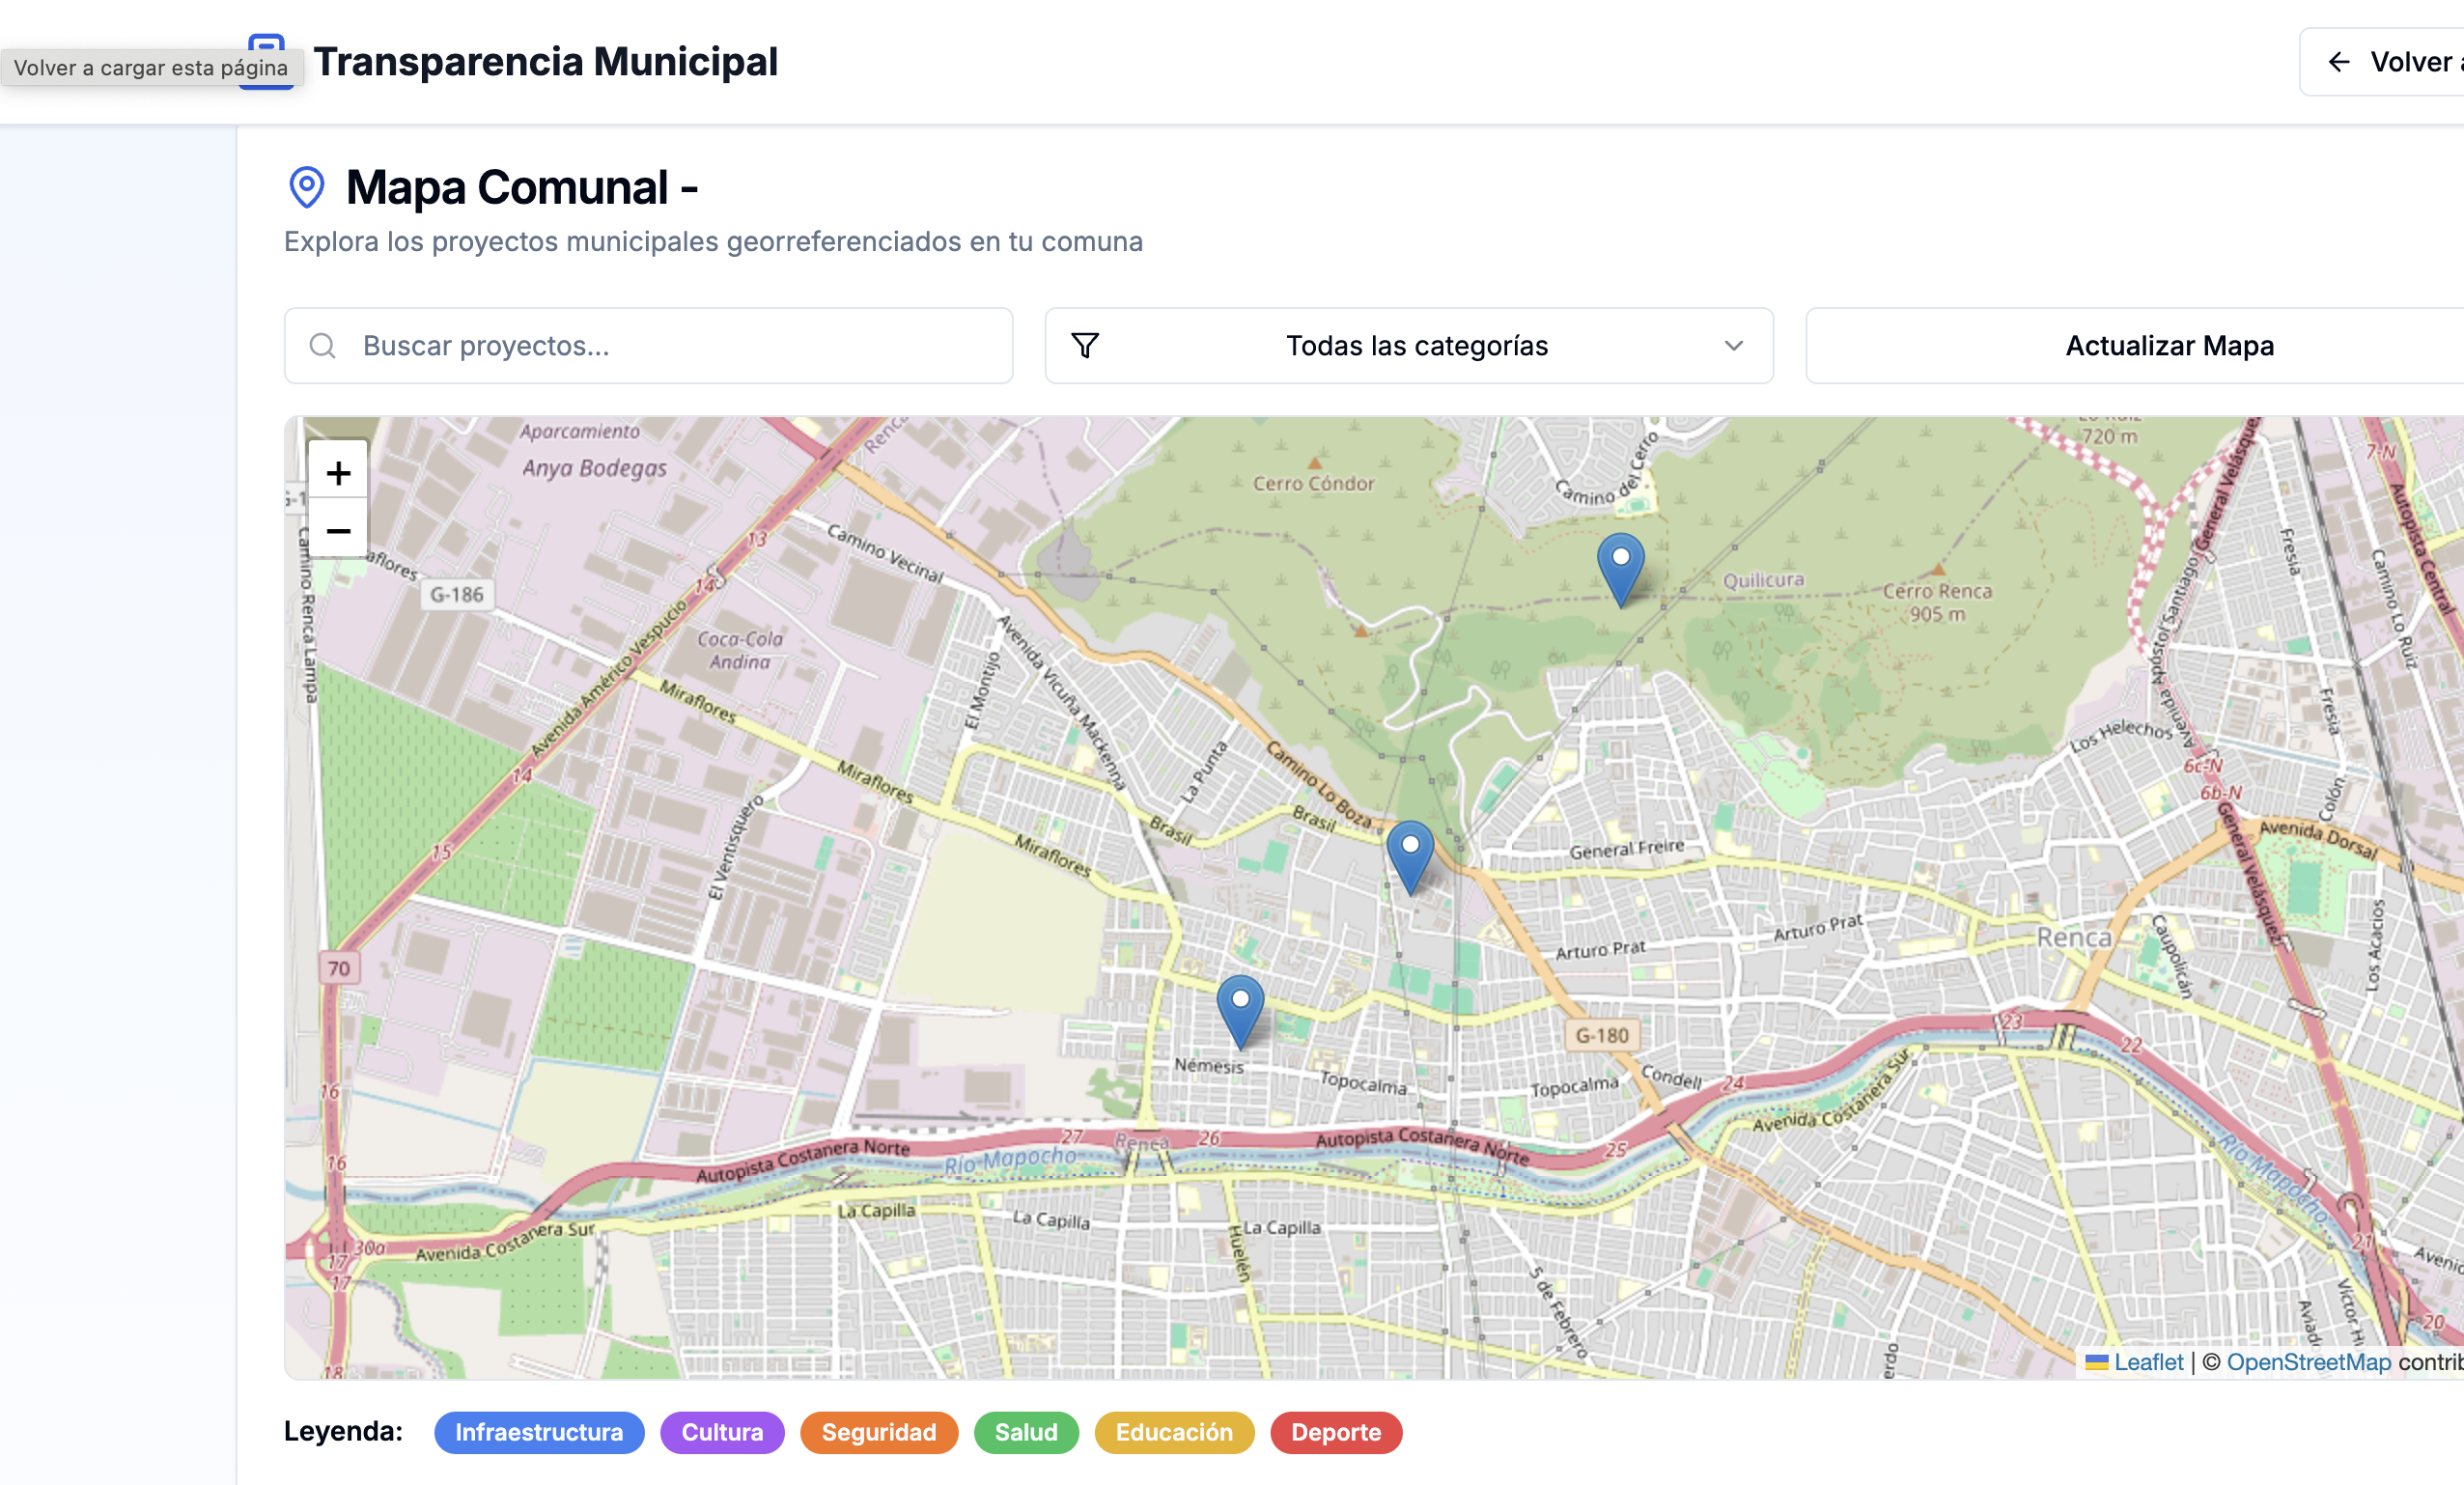Image resolution: width=2464 pixels, height=1485 pixels.
Task: Click the Leaflet flag icon in map attribution
Action: (2097, 1361)
